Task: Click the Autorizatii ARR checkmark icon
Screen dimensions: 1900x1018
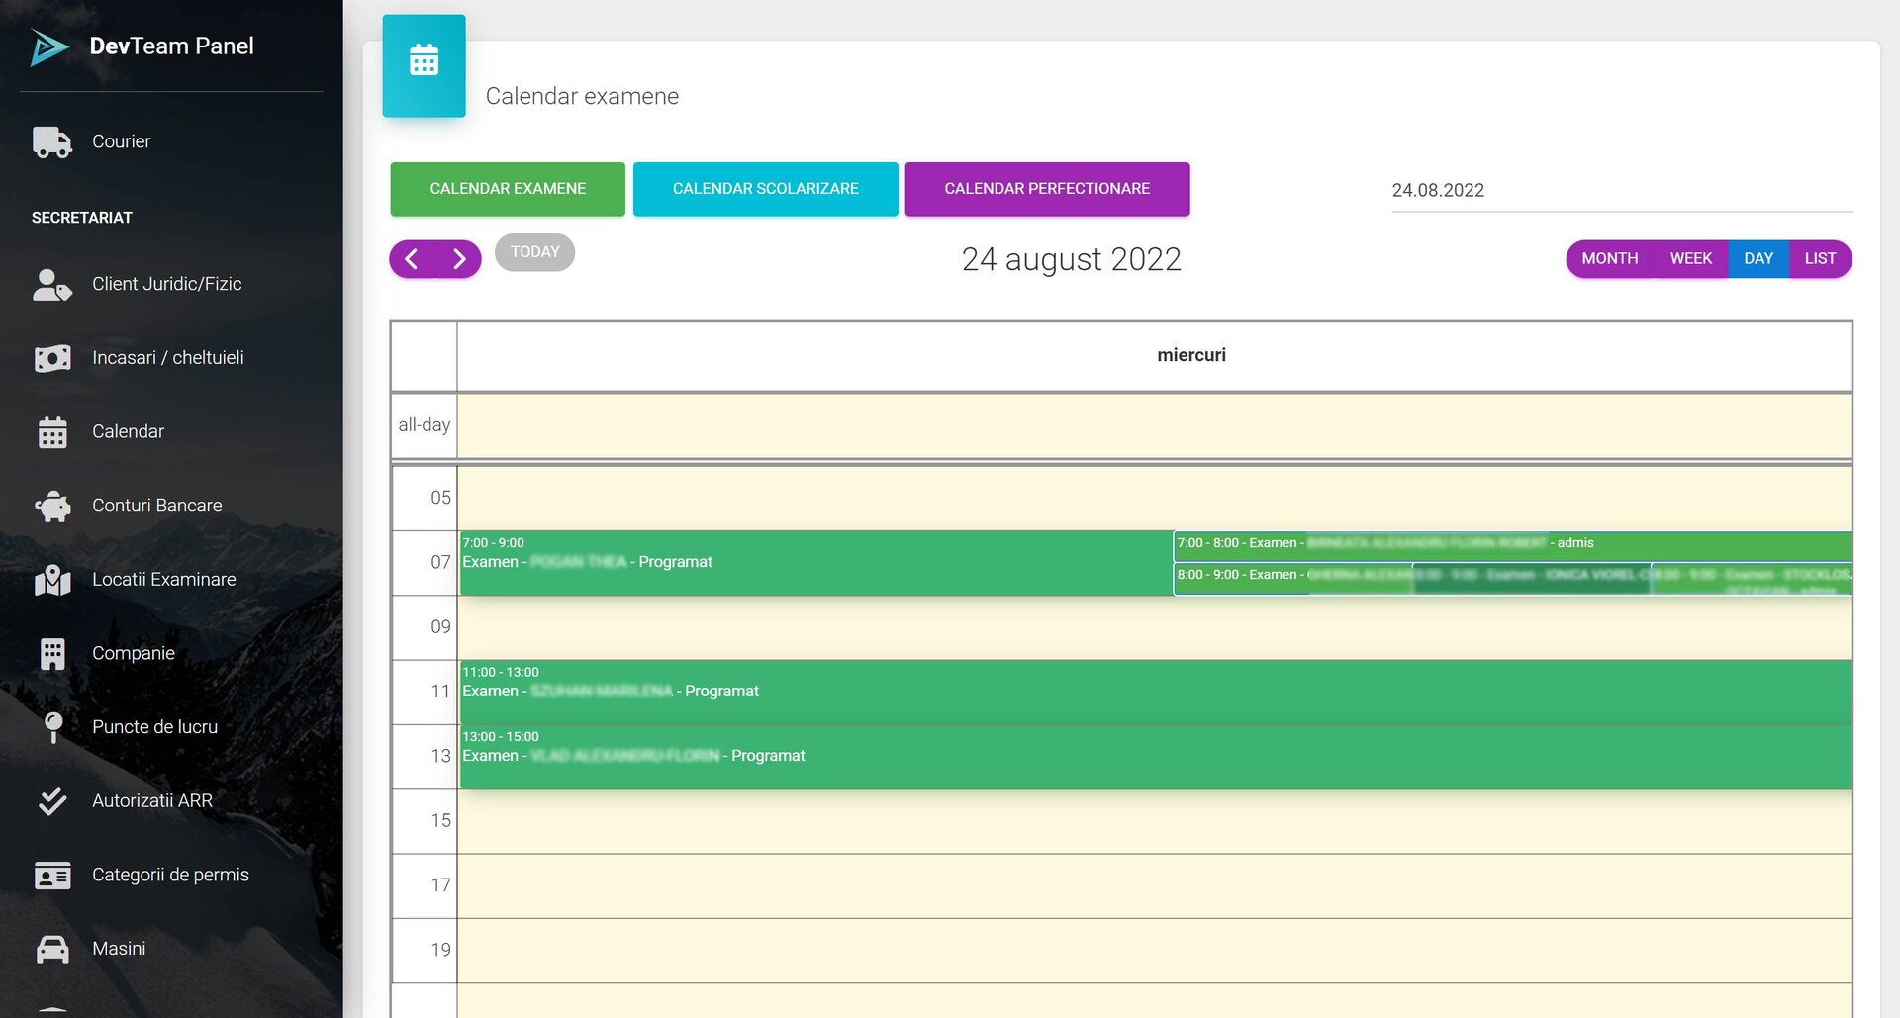Action: tap(51, 801)
